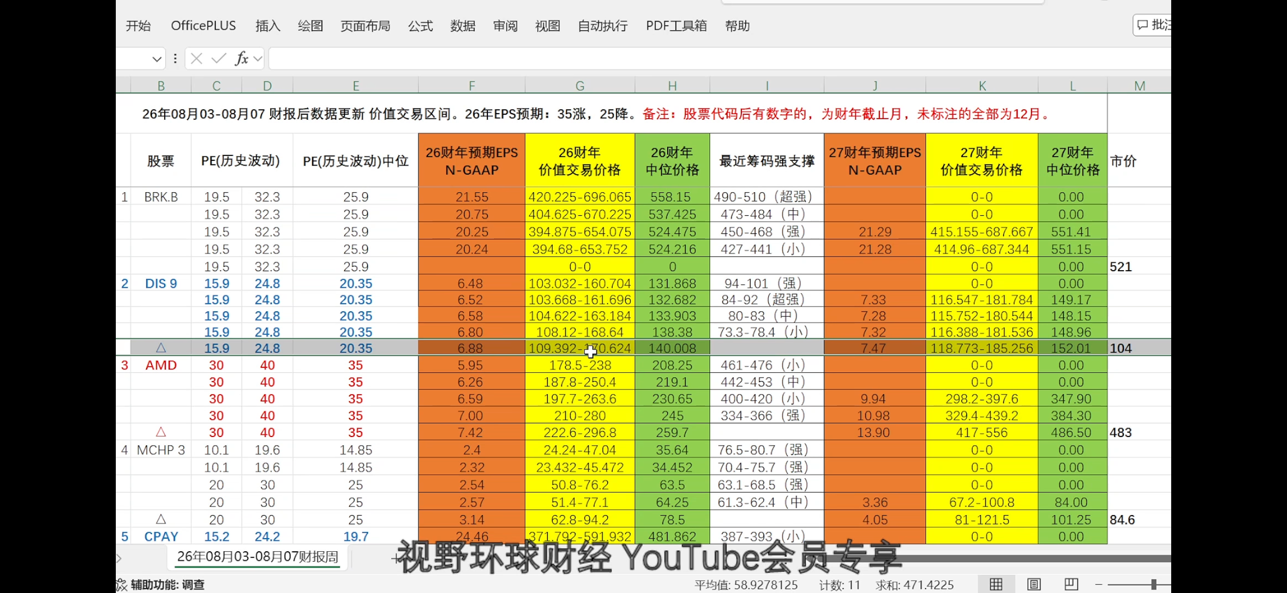1287x593 pixels.
Task: Select the BRK.B stock cell
Action: [161, 197]
